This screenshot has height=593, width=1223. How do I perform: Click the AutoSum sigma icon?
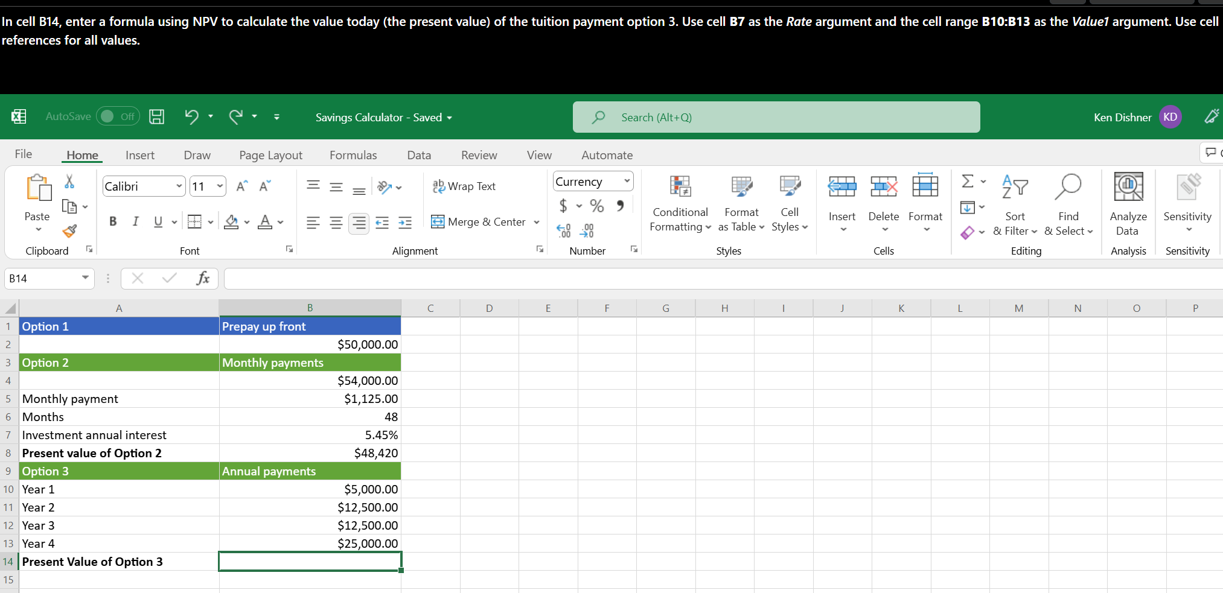click(967, 181)
